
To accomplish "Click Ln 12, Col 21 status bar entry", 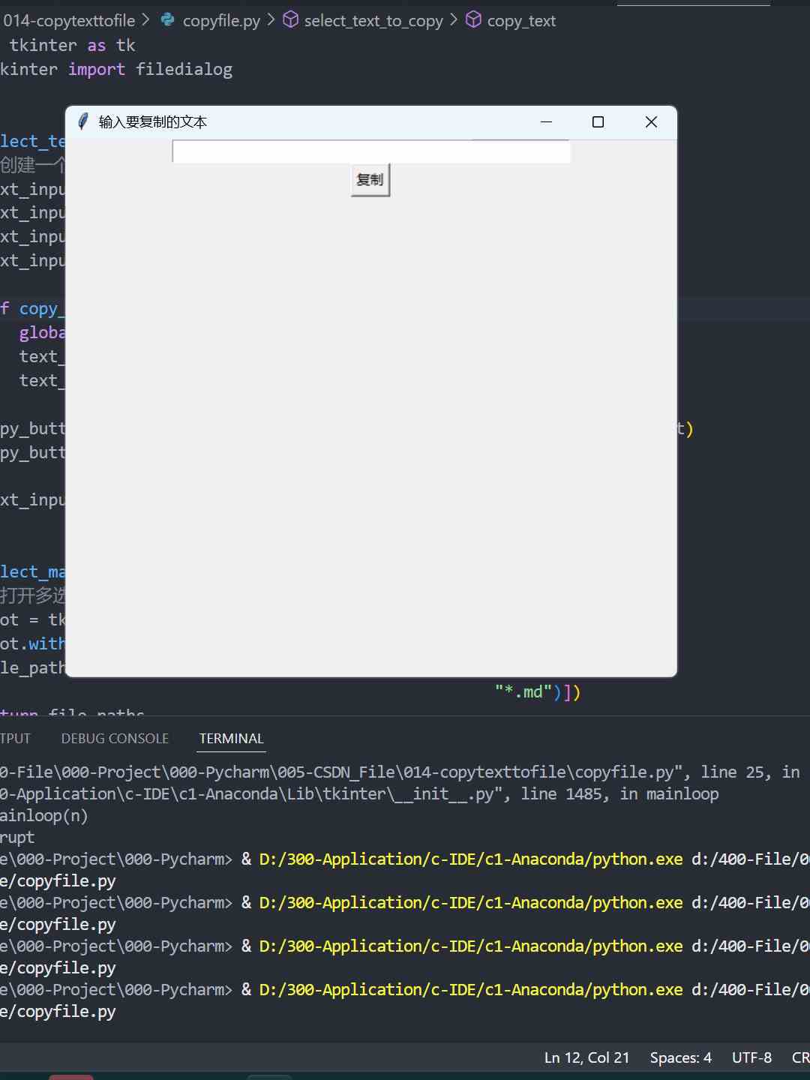I will point(586,1057).
